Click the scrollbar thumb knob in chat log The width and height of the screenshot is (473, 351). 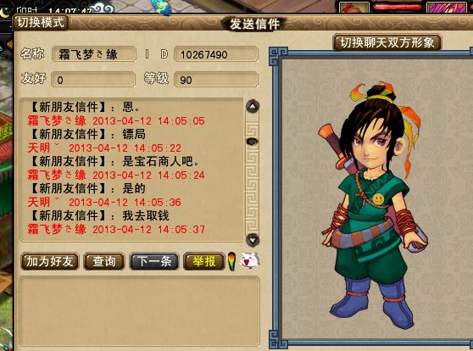tap(253, 142)
